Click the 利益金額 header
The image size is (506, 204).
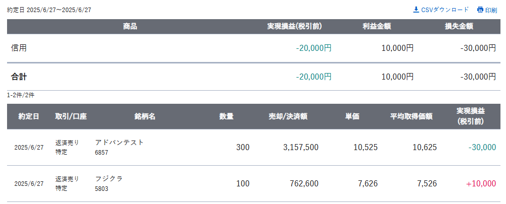[x=377, y=27]
